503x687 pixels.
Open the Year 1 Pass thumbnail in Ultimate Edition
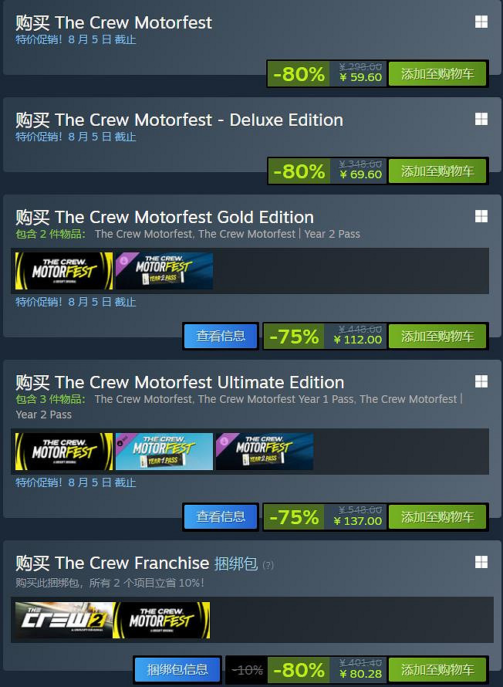click(164, 452)
